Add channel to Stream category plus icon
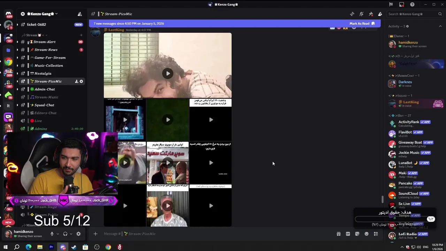446x251 pixels. pos(81,35)
